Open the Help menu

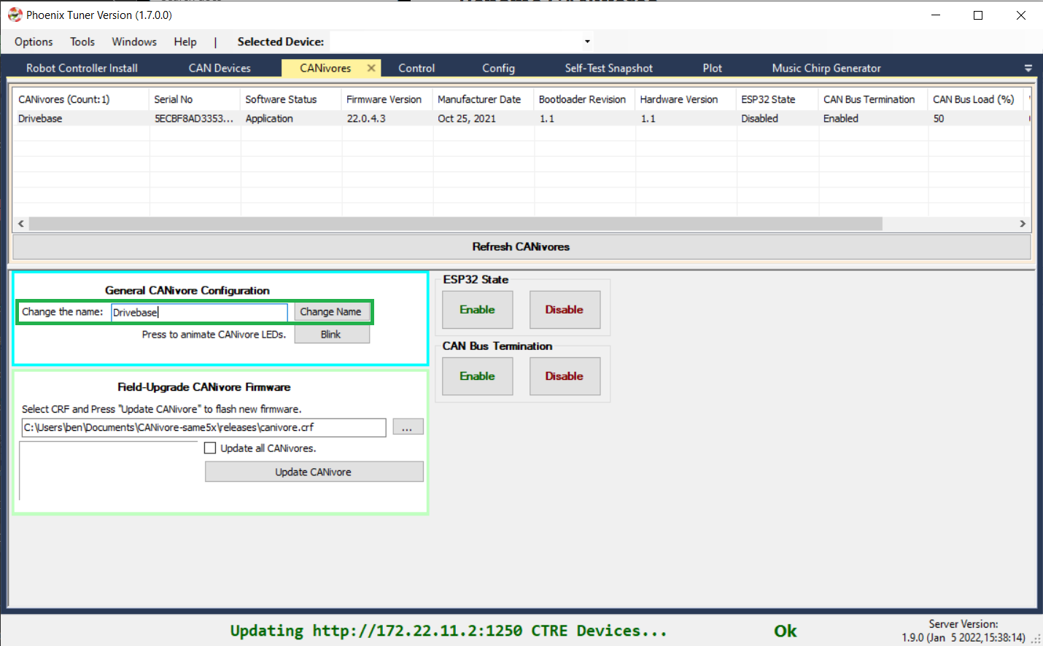[185, 42]
